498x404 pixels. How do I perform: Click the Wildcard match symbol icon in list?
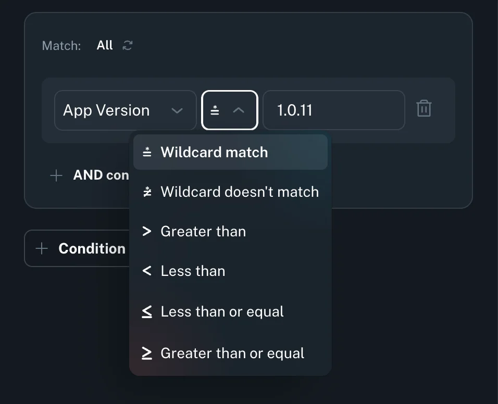point(147,153)
